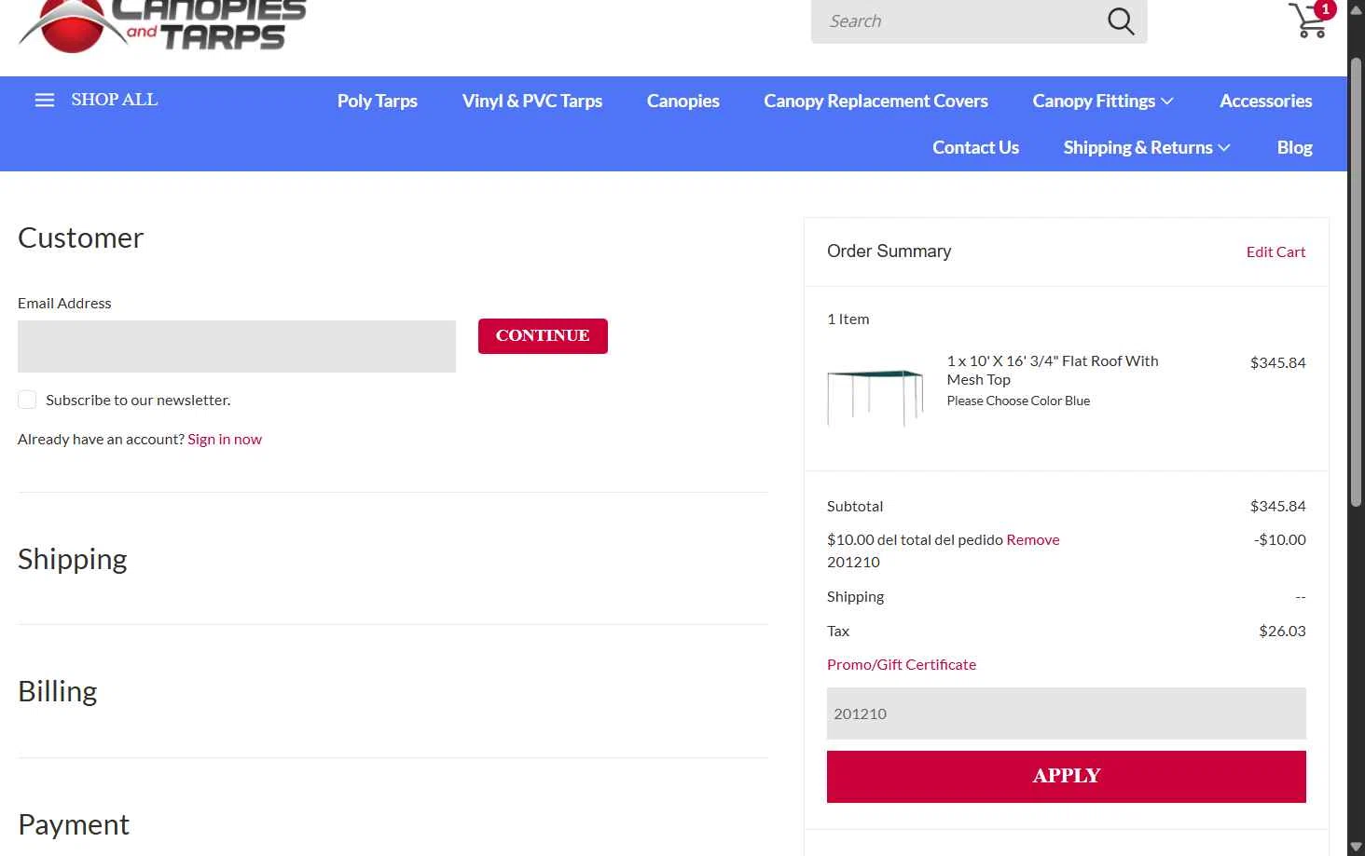Toggle Promo/Gift Certificate section
The height and width of the screenshot is (856, 1365).
click(x=902, y=664)
